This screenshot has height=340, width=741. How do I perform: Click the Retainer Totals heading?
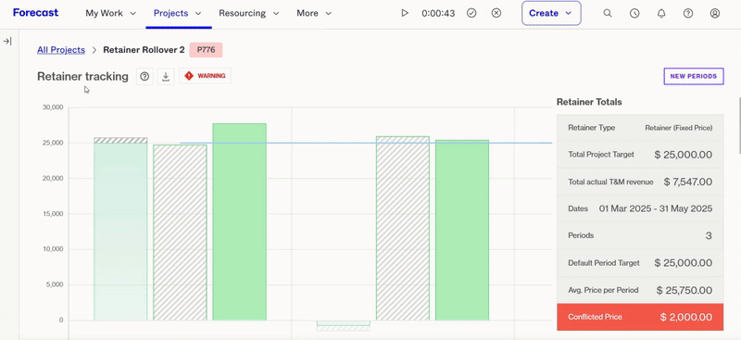coord(589,102)
